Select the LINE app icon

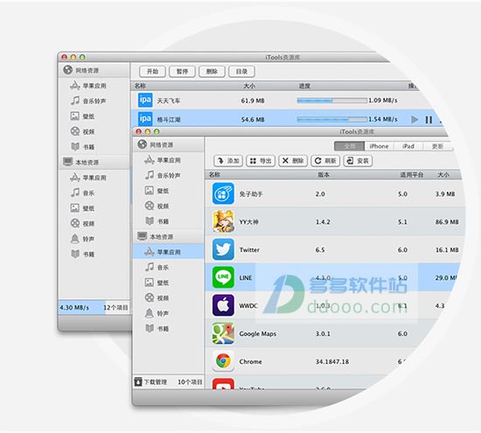(223, 277)
